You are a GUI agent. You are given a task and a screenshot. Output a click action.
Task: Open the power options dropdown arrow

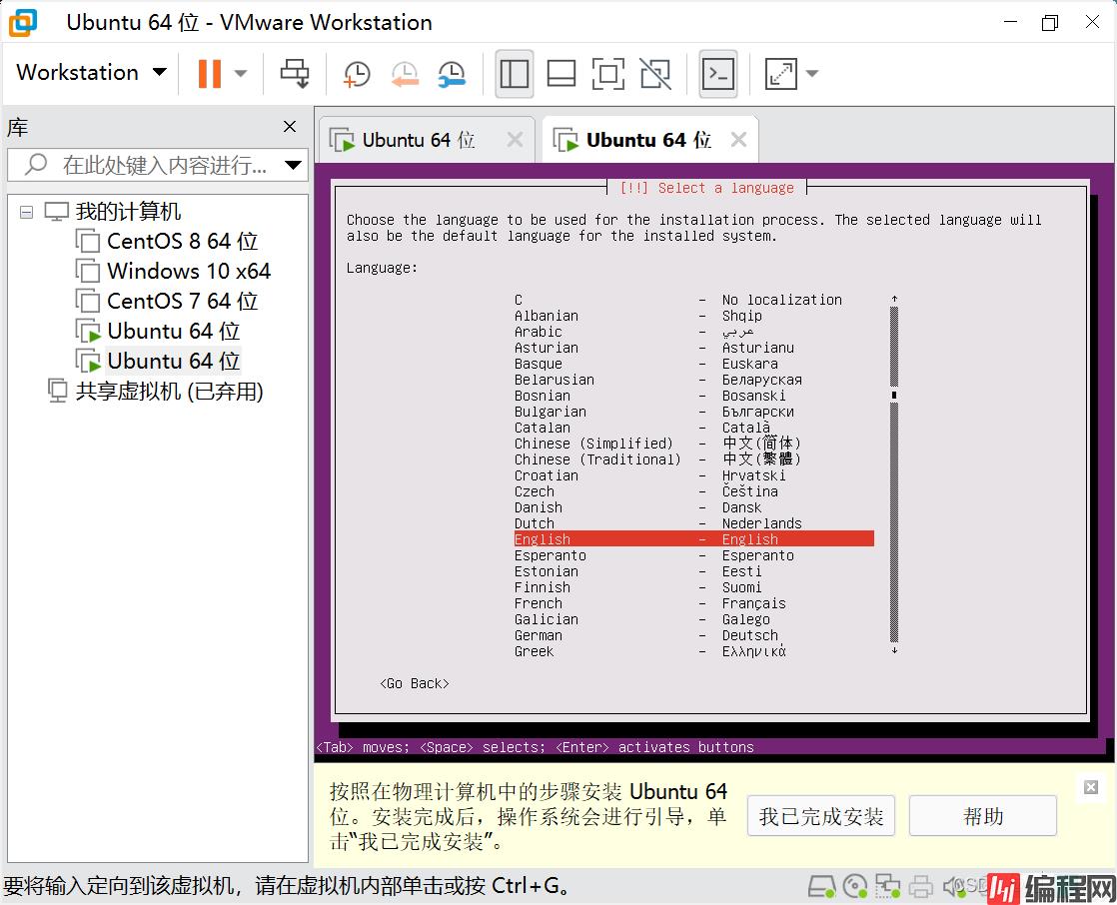[x=241, y=73]
